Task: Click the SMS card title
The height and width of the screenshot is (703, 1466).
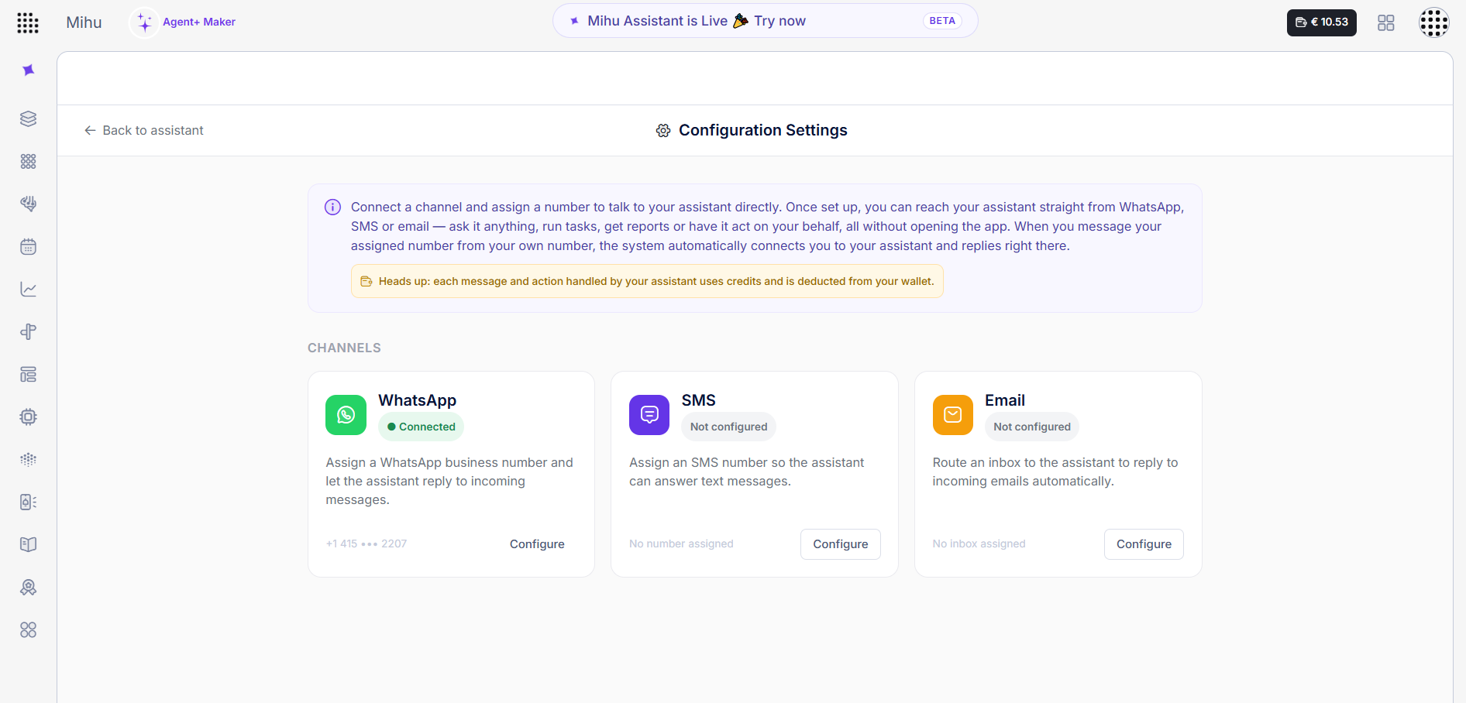Action: 698,400
